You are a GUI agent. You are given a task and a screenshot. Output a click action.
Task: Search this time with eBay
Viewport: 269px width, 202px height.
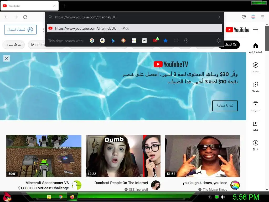134,41
